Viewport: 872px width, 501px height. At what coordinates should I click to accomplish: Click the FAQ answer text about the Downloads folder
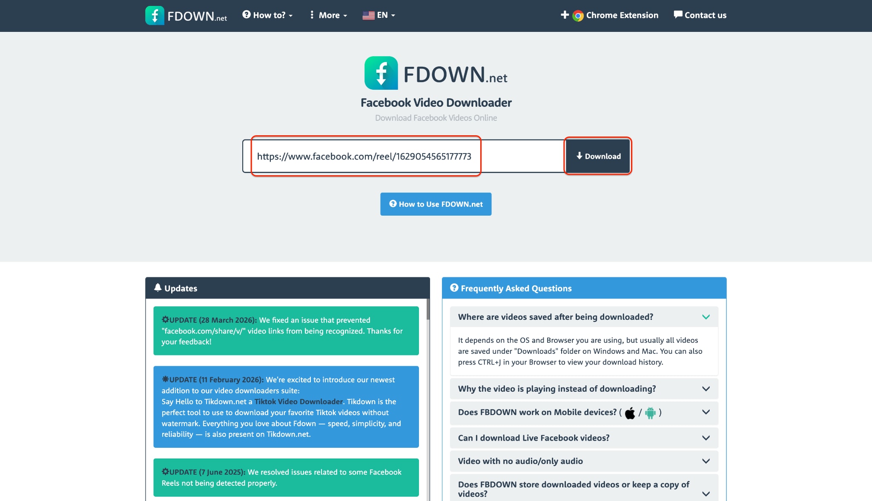pos(580,351)
